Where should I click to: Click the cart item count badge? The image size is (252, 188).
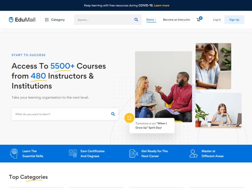[201, 18]
